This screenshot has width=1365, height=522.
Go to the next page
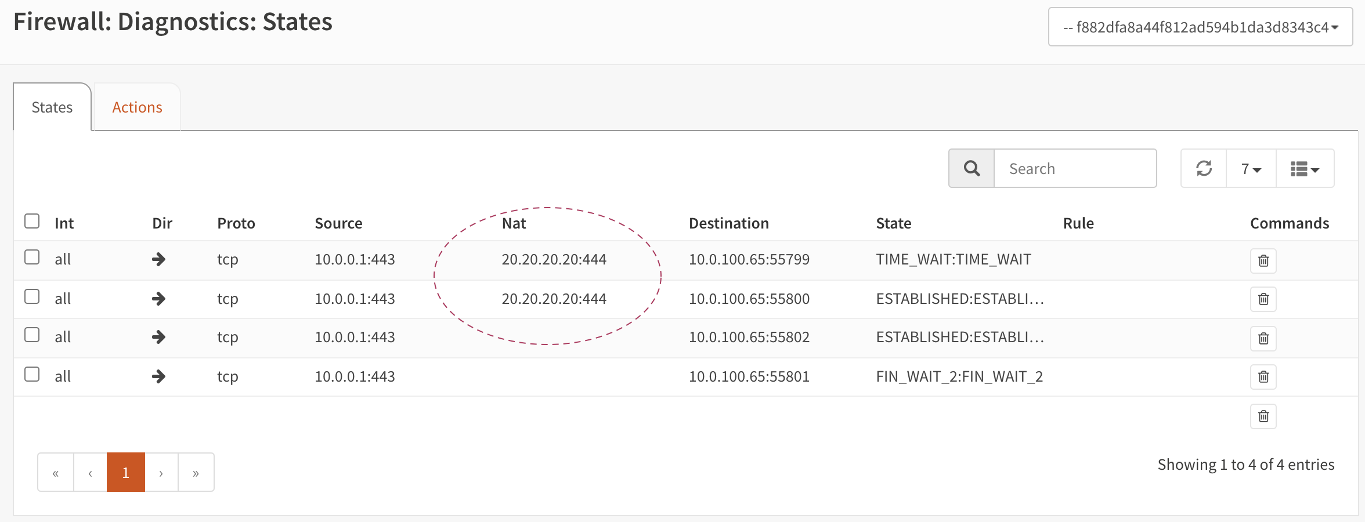pyautogui.click(x=161, y=473)
